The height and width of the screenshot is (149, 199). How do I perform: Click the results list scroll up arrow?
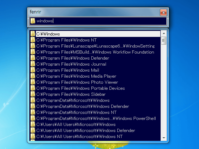tap(164, 33)
